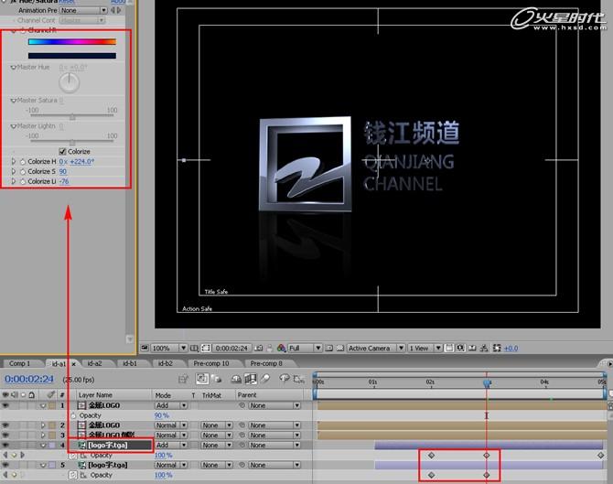Toggle the transparency grid icon in viewer
Image resolution: width=613 pixels, height=484 pixels.
coord(340,348)
